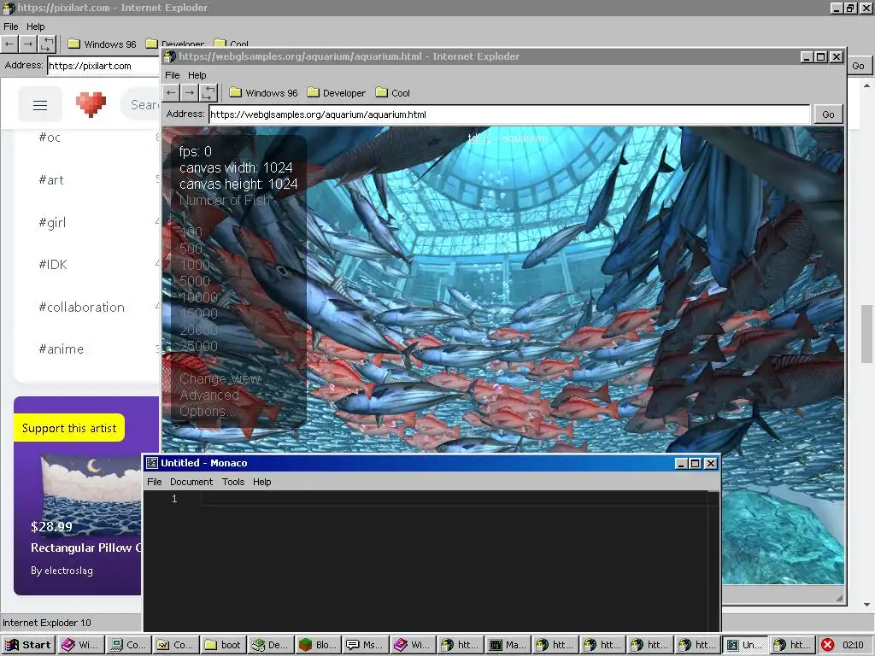Screen dimensions: 875x656
Task: Set number of fish to 500
Action: point(191,249)
